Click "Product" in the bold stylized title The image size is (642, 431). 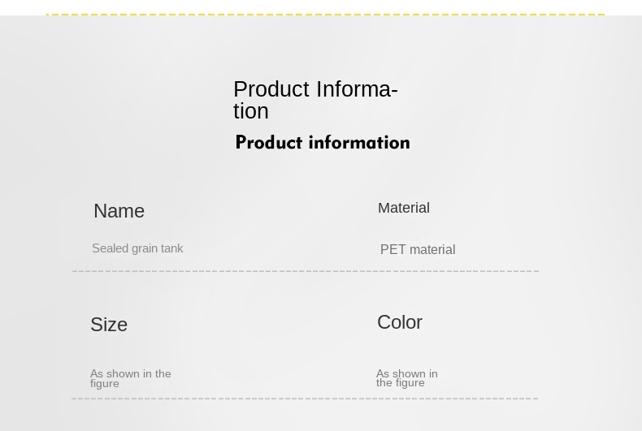268,143
